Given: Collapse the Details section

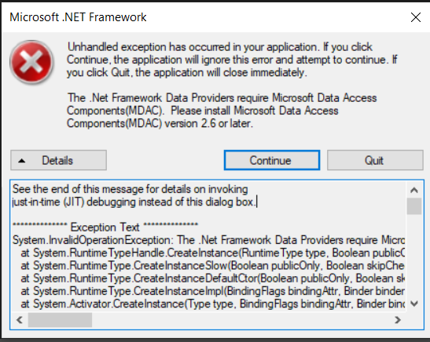Looking at the screenshot, I should click(x=58, y=160).
